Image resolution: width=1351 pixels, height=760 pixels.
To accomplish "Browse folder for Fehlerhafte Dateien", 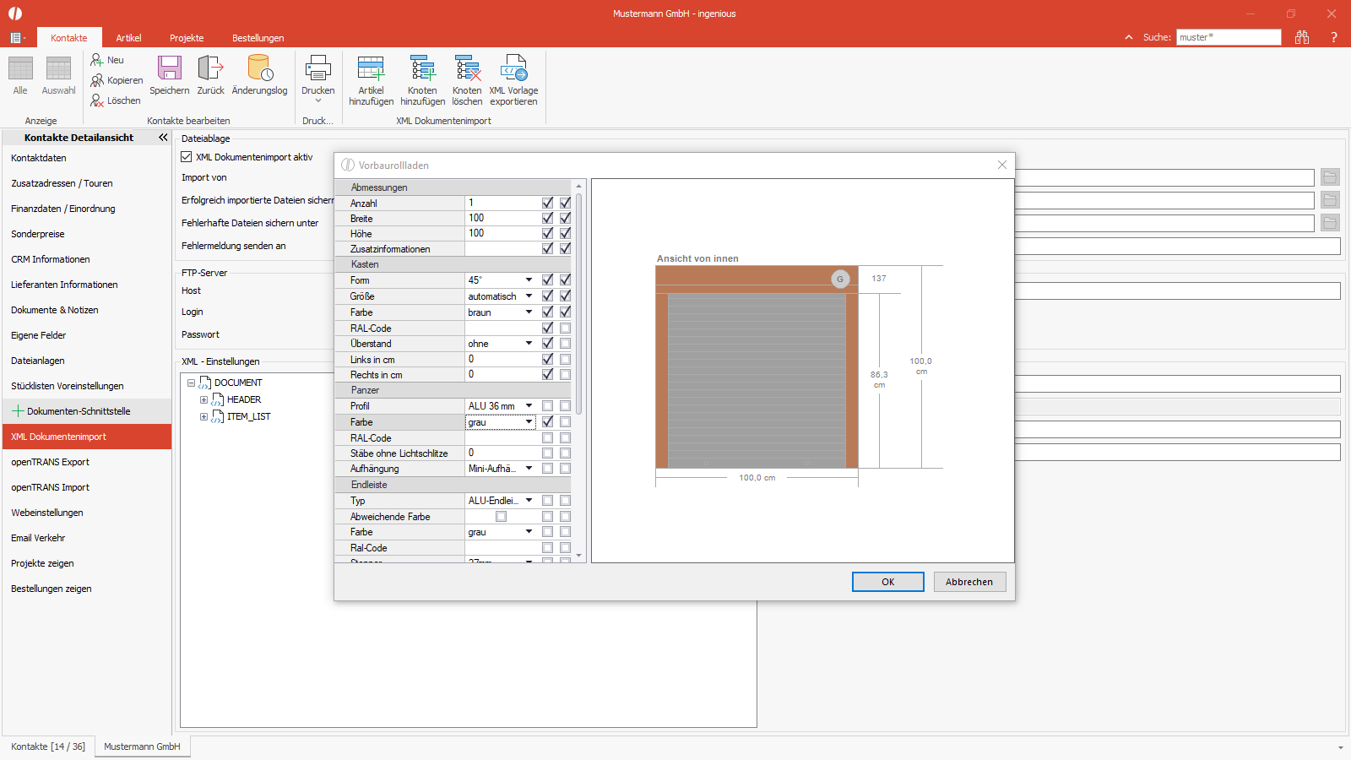I will [x=1330, y=223].
